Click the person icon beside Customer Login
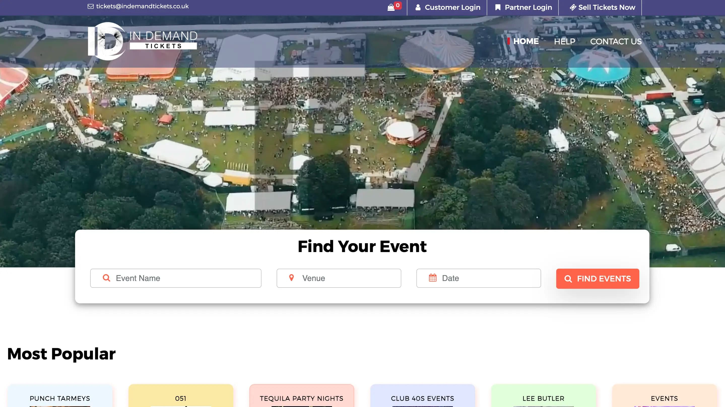The image size is (725, 407). coord(418,7)
